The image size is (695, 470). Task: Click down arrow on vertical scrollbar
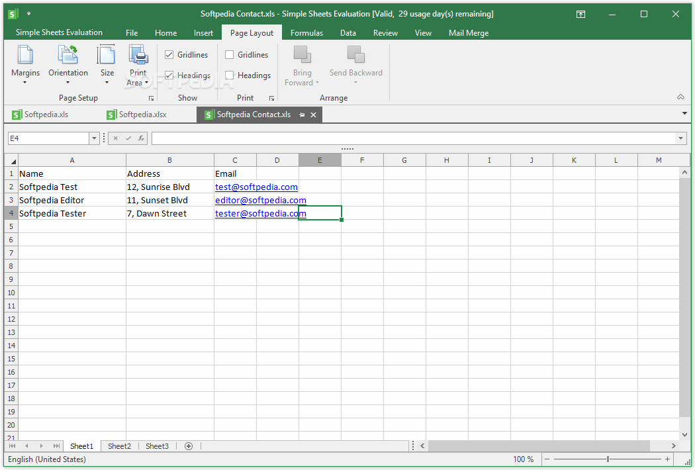coord(684,435)
